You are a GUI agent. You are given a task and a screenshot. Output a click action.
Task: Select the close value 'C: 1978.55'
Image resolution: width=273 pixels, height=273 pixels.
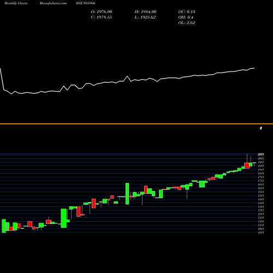pos(102,17)
